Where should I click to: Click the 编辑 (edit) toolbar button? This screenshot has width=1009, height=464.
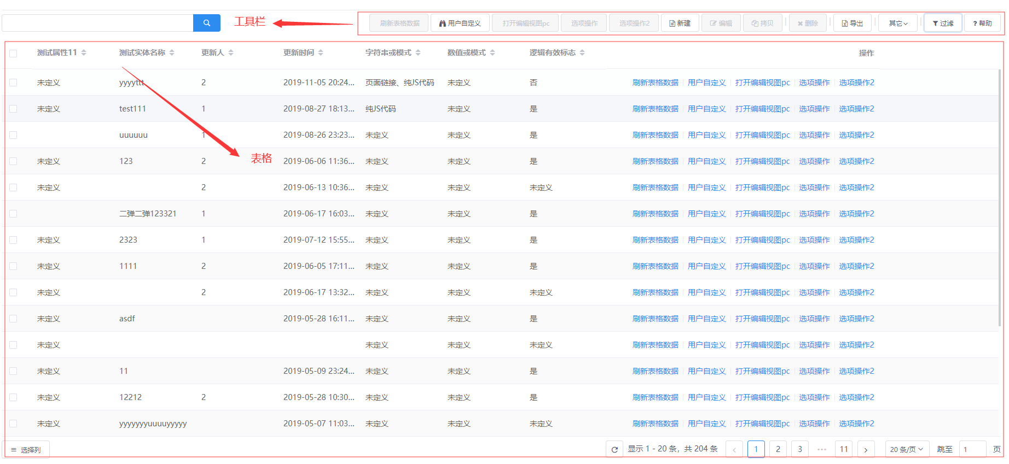(x=721, y=23)
